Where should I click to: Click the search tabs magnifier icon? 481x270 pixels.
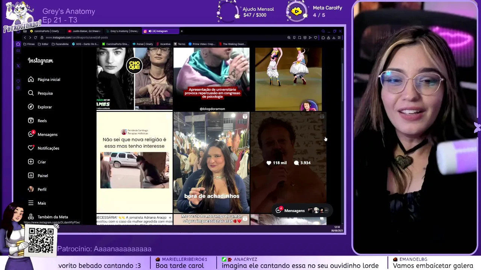point(323,31)
